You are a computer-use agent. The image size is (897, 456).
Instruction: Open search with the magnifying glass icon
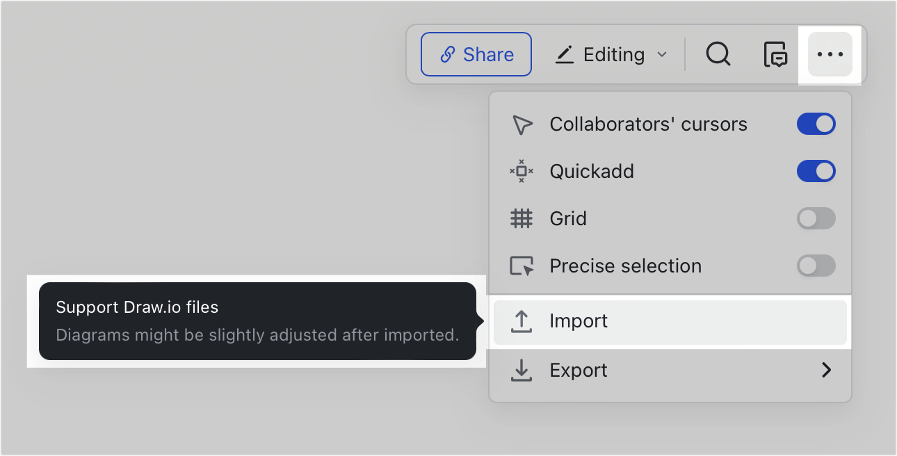718,54
